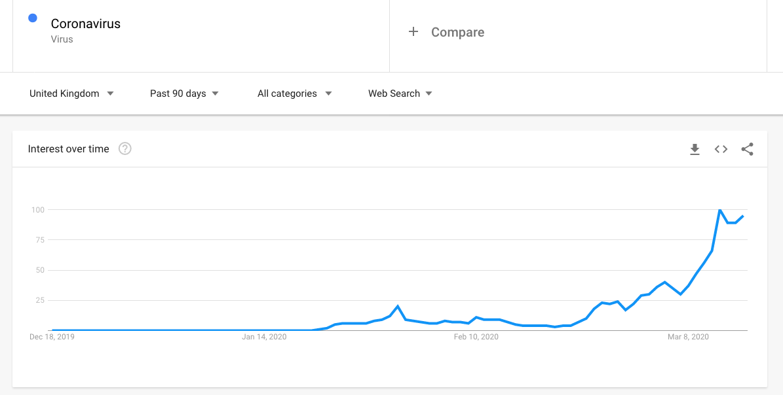
Task: Click the chart peak at 100
Action: coord(719,210)
